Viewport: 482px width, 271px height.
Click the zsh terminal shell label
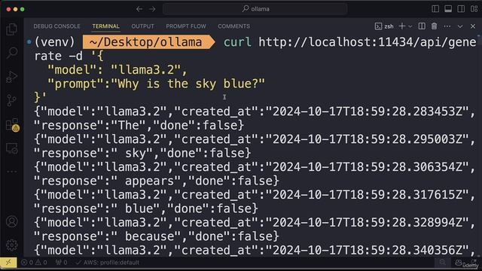384,26
